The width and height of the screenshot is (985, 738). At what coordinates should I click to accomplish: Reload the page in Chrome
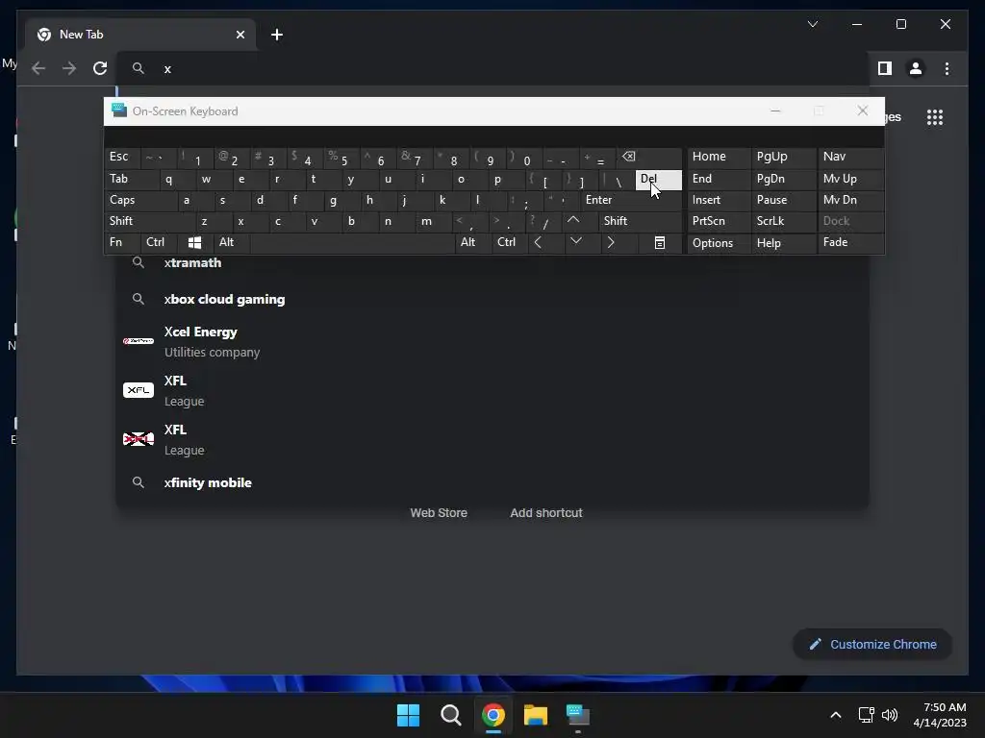100,68
